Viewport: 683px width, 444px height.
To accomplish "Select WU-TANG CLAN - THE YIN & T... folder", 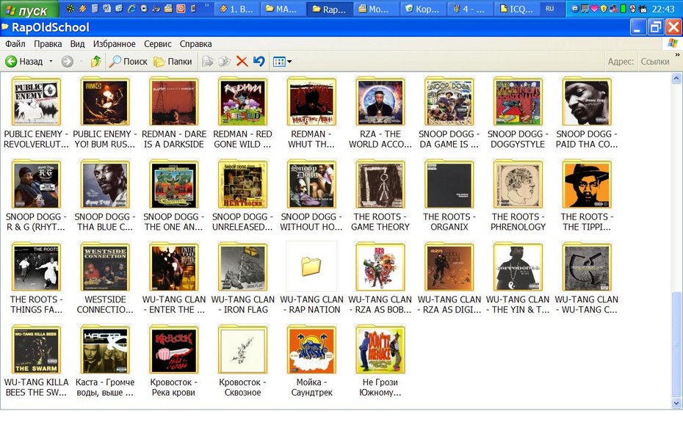I will pyautogui.click(x=518, y=278).
